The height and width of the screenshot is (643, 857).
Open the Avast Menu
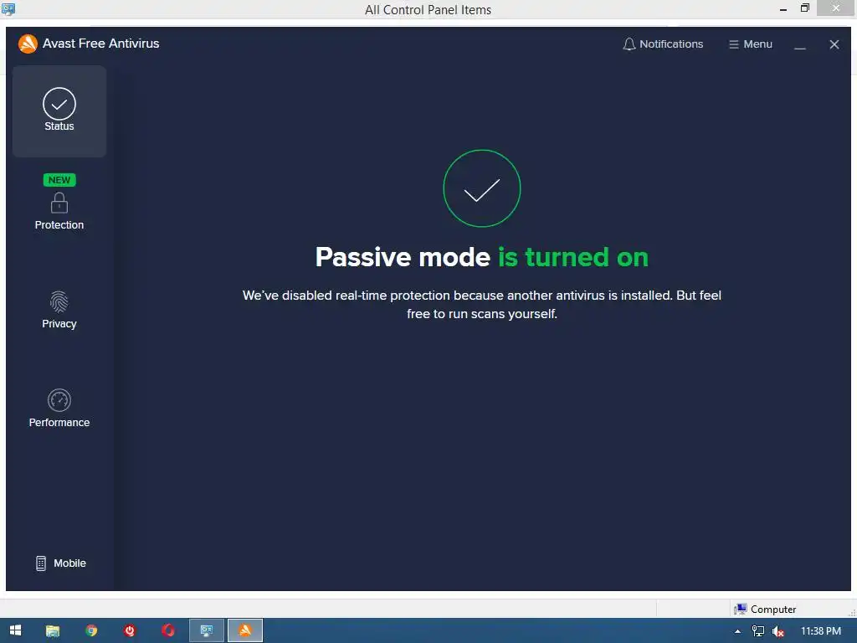click(751, 44)
